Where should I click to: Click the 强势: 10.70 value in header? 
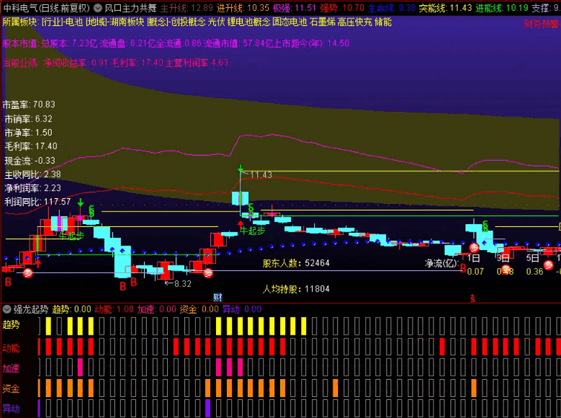[x=342, y=8]
